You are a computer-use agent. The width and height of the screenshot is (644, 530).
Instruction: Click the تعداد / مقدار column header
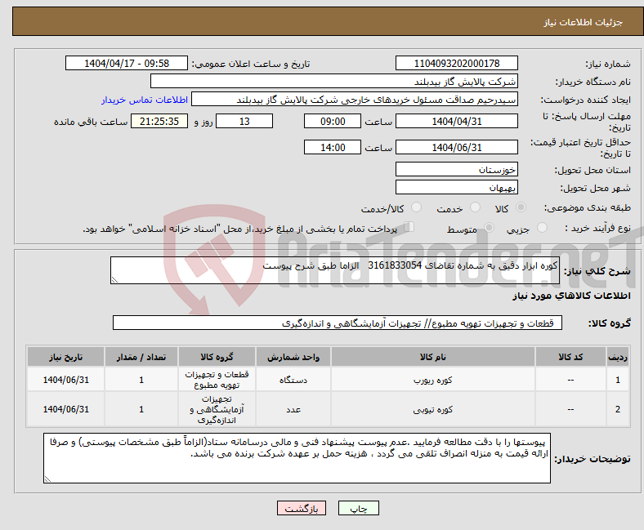pyautogui.click(x=141, y=357)
